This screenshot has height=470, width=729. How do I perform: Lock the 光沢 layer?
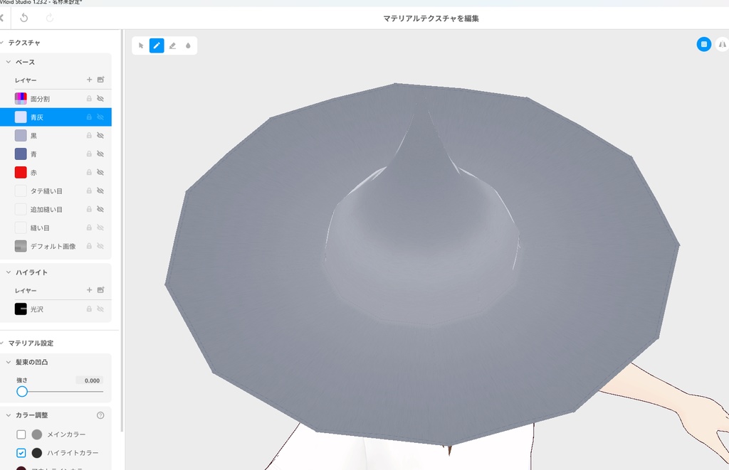click(89, 309)
